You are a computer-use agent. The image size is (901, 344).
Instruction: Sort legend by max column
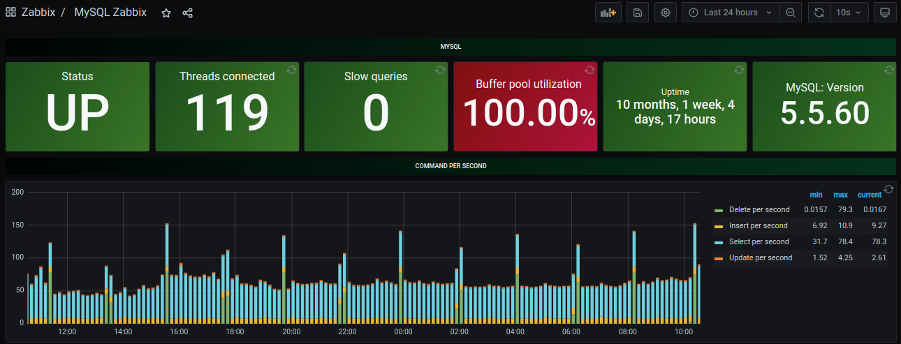pyautogui.click(x=840, y=195)
